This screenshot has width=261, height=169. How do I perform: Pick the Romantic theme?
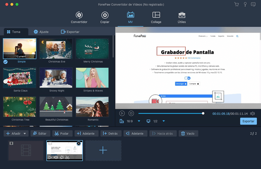click(x=92, y=107)
